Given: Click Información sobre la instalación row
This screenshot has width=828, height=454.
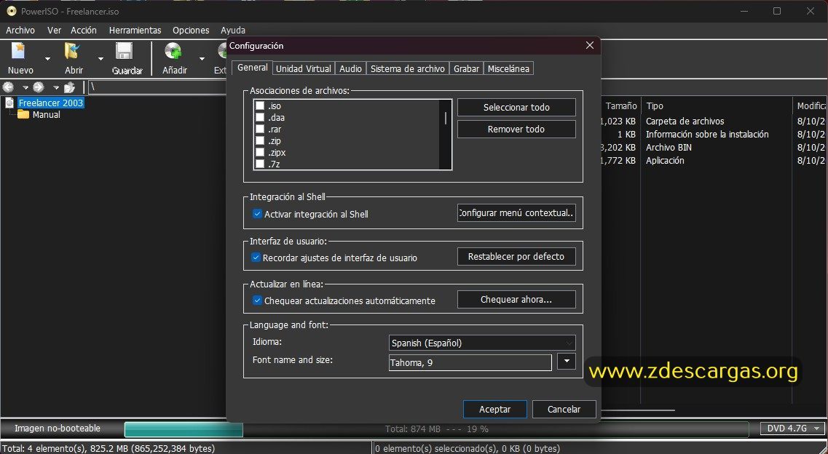Looking at the screenshot, I should click(x=707, y=135).
